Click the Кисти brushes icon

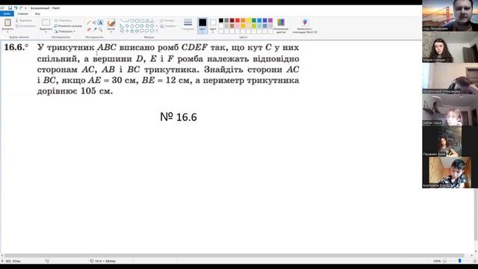(x=111, y=22)
